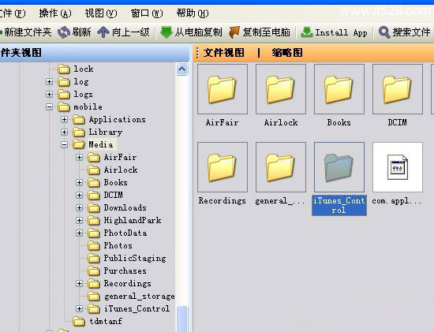Expand the PhotoData tree node

tap(79, 233)
